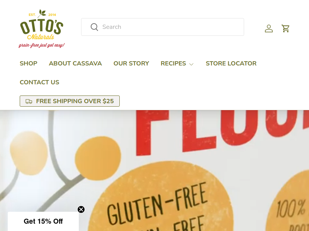The width and height of the screenshot is (309, 231).
Task: Click the Get 15% Off button
Action: [x=43, y=221]
